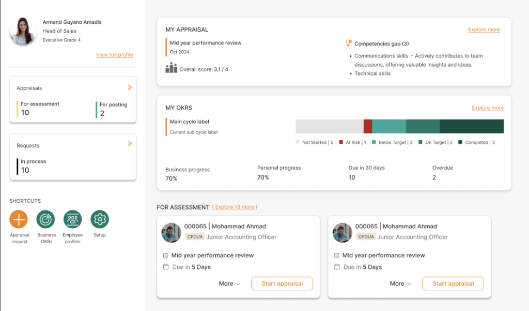Image resolution: width=529 pixels, height=311 pixels.
Task: Click Explore more in My OKRs
Action: [x=487, y=108]
